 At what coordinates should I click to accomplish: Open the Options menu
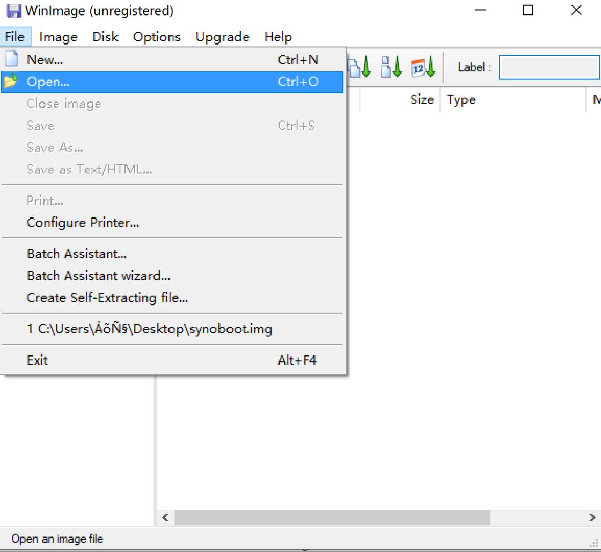click(x=157, y=37)
